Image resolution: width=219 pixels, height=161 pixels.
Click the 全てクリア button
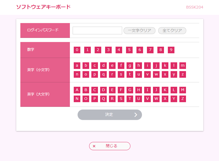[x=172, y=30]
